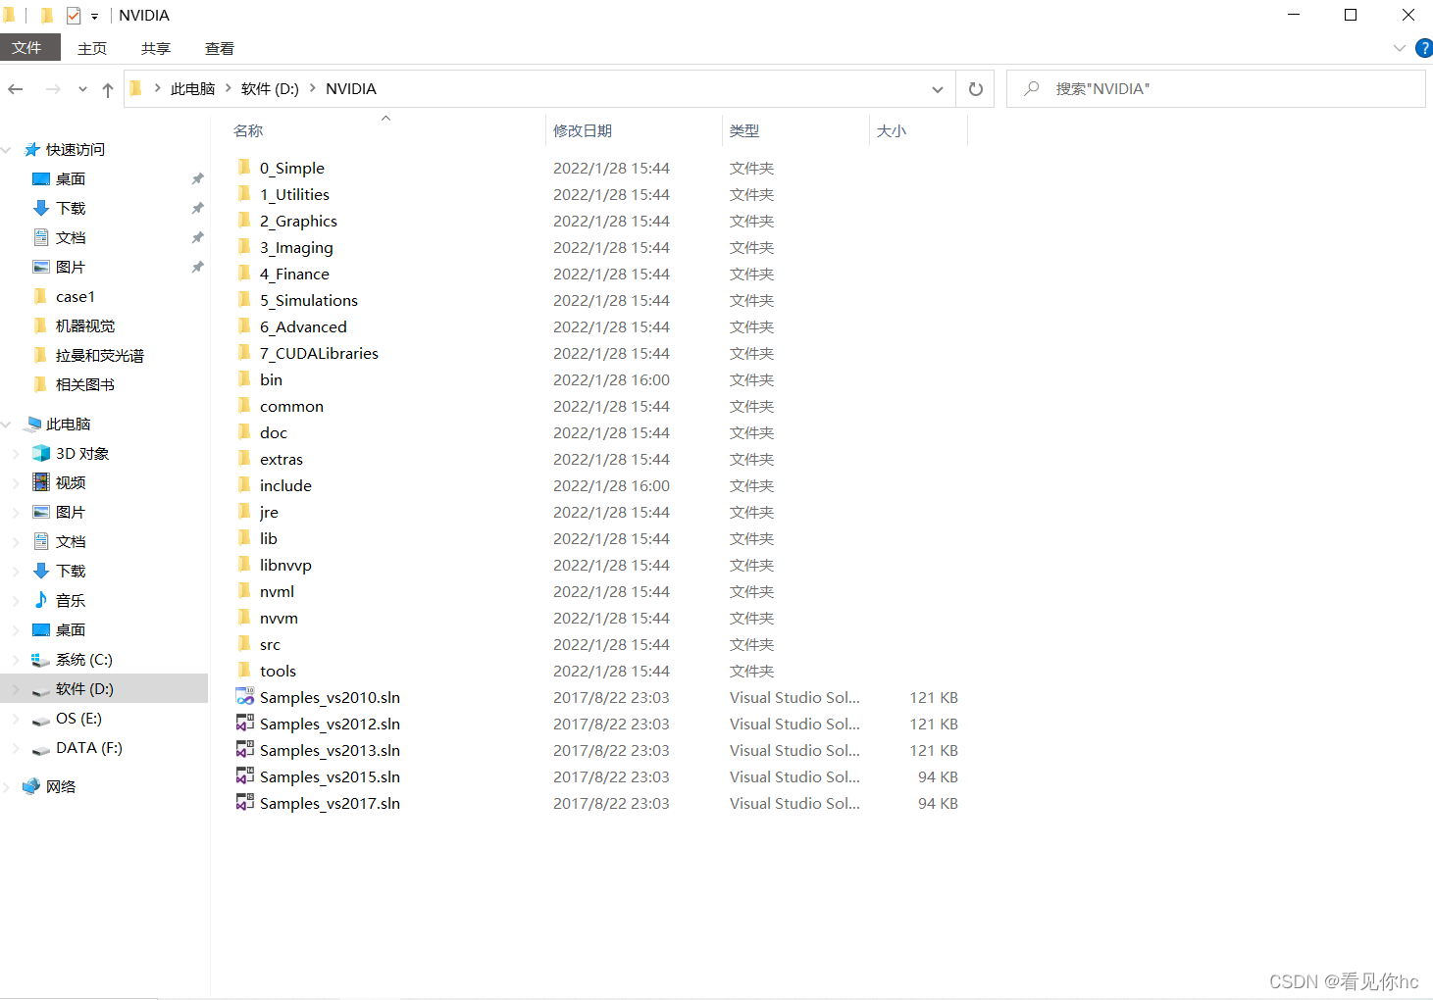The width and height of the screenshot is (1433, 1000).
Task: Select the 2_Graphics folder icon
Action: pyautogui.click(x=244, y=221)
